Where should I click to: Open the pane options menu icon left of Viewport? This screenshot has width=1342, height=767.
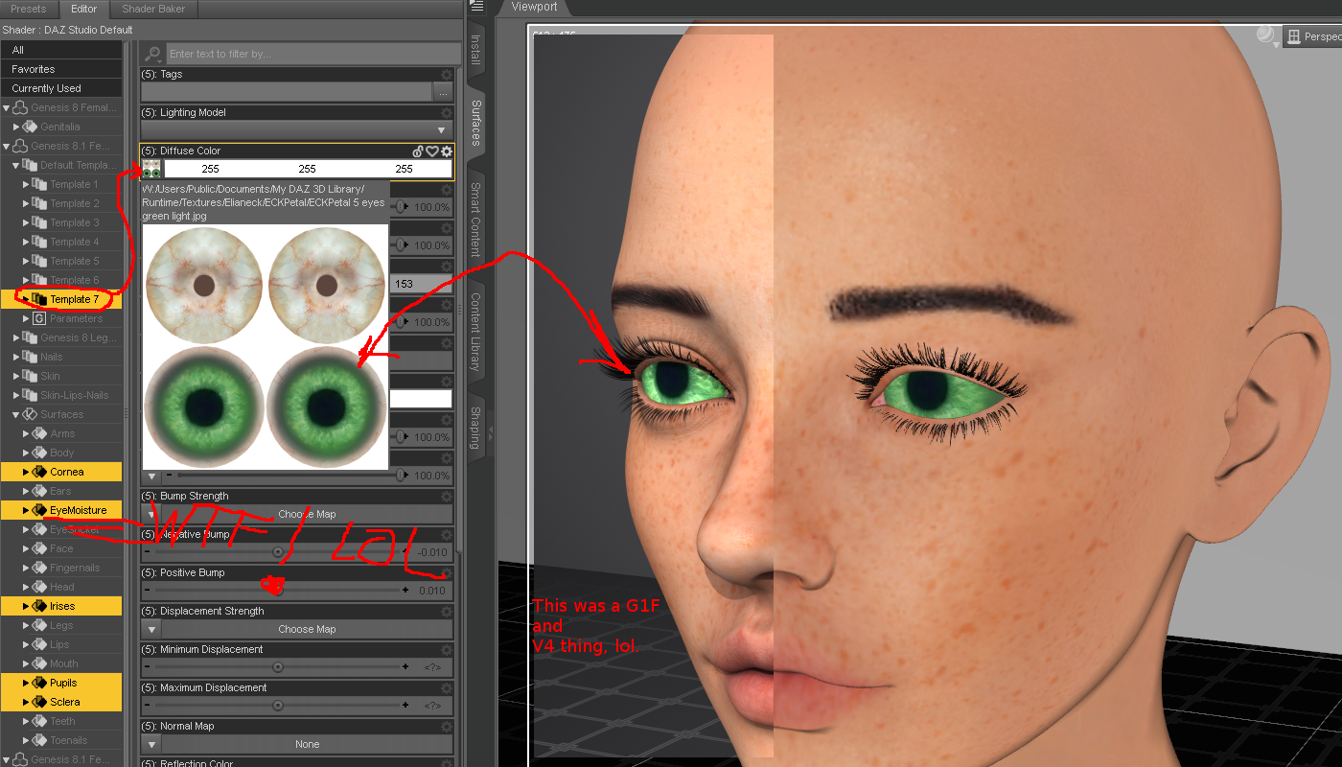[477, 7]
